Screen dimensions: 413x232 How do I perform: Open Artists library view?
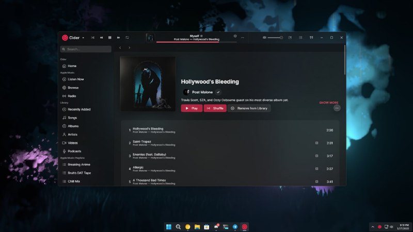(x=86, y=135)
